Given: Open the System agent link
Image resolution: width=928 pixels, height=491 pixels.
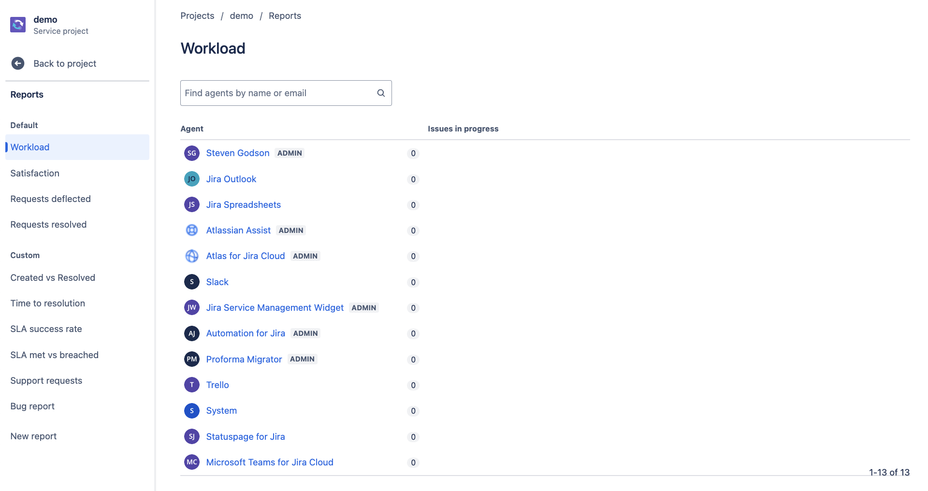Looking at the screenshot, I should (221, 410).
